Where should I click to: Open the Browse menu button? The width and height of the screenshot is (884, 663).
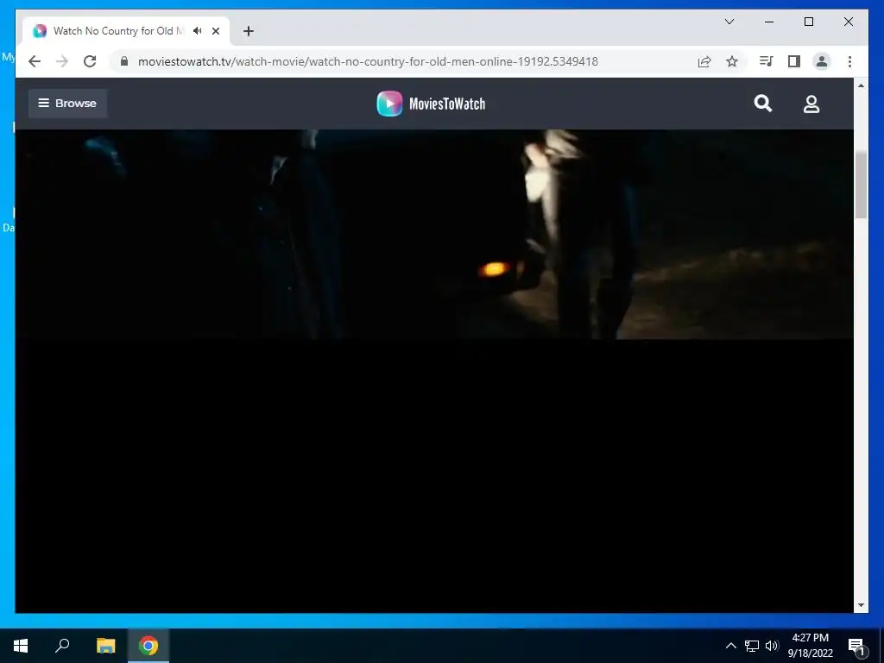tap(67, 104)
